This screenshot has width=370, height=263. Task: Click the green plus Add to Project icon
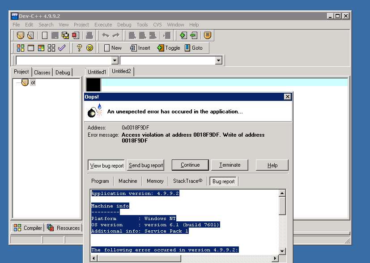pyautogui.click(x=183, y=35)
